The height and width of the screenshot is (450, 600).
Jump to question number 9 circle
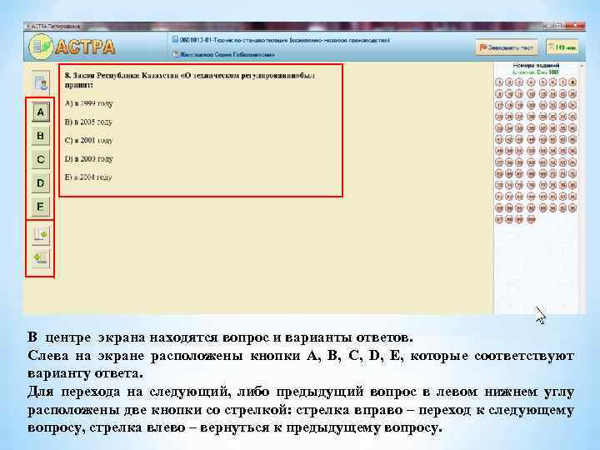pyautogui.click(x=499, y=93)
